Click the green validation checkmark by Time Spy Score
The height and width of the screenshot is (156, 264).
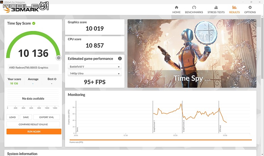tap(34, 23)
